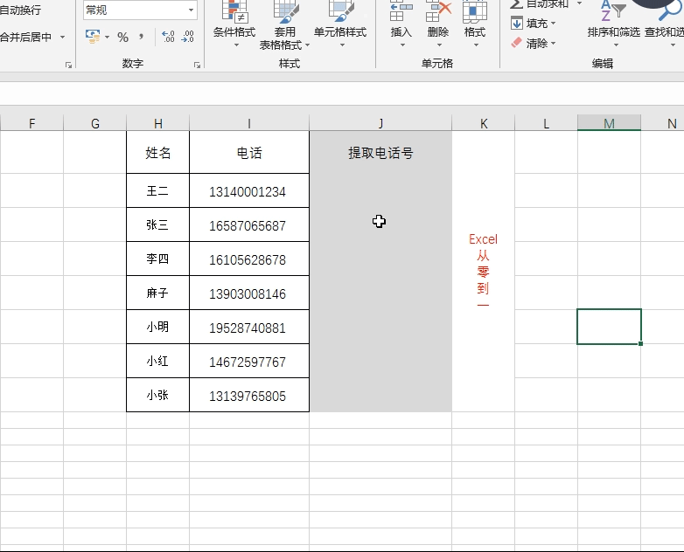Expand the Delete (删除) dropdown arrow

coord(439,45)
